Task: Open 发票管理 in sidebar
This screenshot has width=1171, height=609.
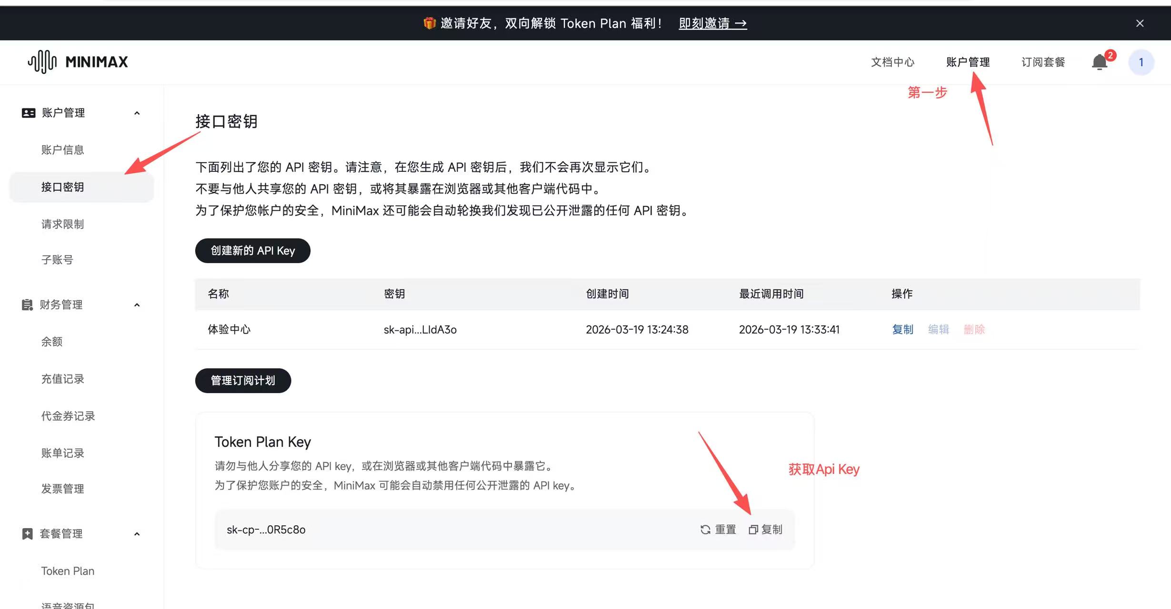Action: [x=62, y=489]
